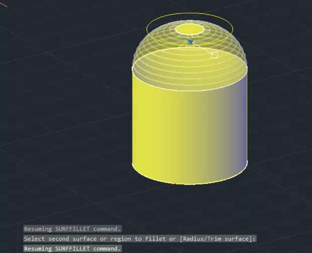Select the small flat circle atop the dome

190,30
